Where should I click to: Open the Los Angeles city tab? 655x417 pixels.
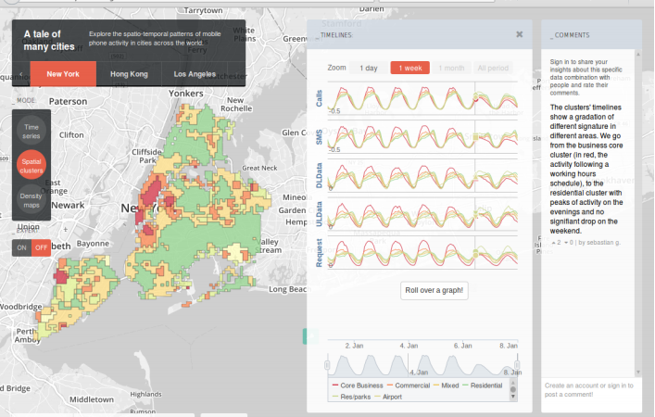tap(195, 73)
